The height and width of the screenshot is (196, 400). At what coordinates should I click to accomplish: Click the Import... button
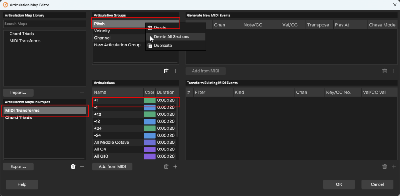click(18, 93)
